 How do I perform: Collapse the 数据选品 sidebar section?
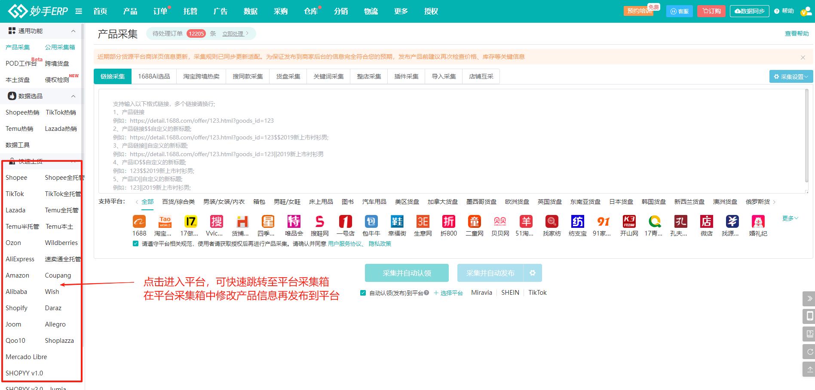pos(73,96)
